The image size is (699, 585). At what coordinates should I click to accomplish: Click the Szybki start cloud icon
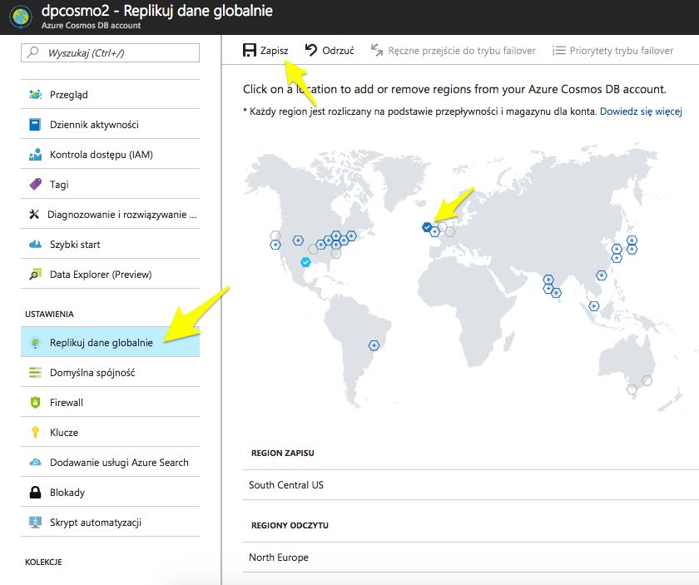coord(35,245)
